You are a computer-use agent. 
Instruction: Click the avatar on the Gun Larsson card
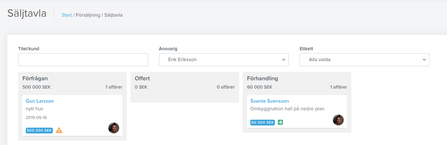coord(114,128)
